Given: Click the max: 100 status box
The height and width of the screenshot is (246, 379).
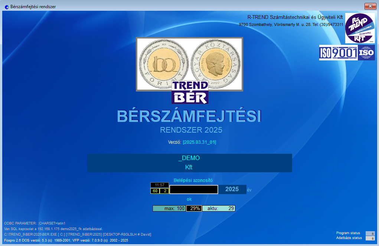Looking at the screenshot, I should pos(169,209).
